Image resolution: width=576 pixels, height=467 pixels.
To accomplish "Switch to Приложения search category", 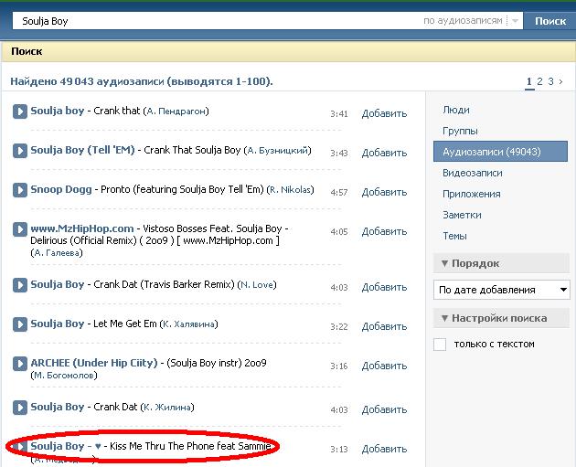I will click(x=471, y=195).
